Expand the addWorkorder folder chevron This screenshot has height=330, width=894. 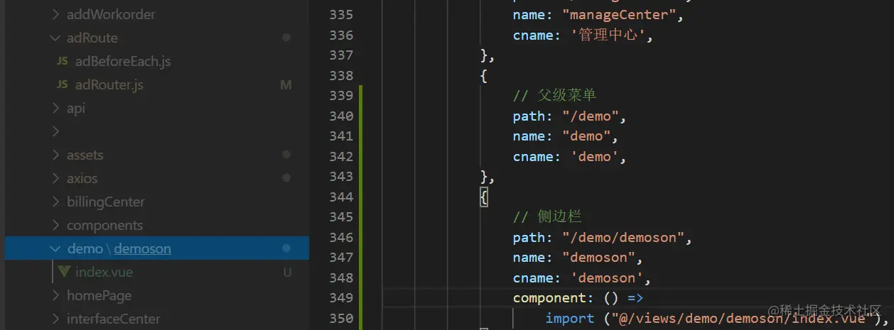click(x=56, y=14)
